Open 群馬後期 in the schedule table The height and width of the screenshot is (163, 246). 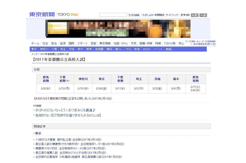(x=196, y=79)
